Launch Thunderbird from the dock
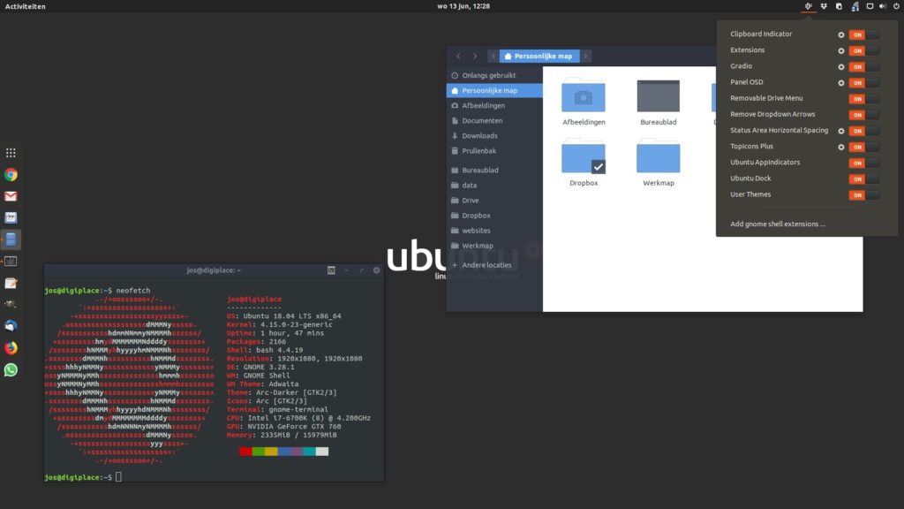 (x=11, y=326)
